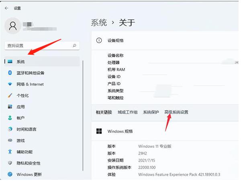The width and height of the screenshot is (241, 181).
Task: Select the 游戏 gaming category
Action: (x=20, y=140)
